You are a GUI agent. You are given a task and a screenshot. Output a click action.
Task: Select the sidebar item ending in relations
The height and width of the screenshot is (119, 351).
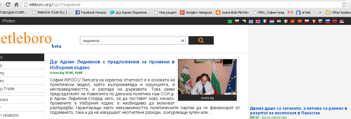[22, 115]
